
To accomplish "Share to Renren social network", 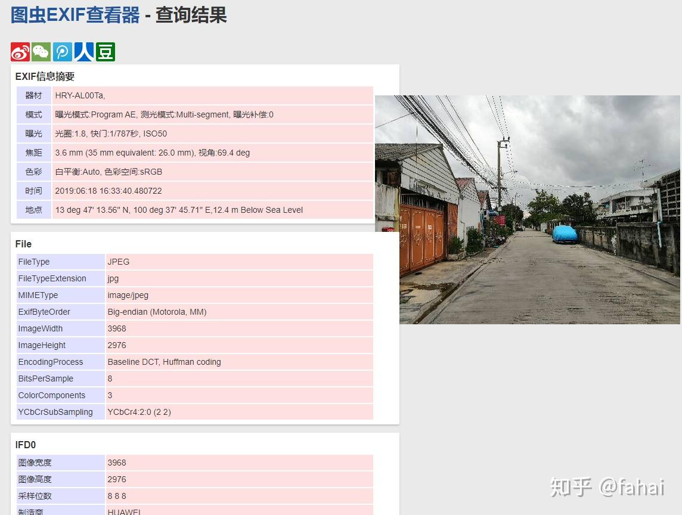I will pyautogui.click(x=83, y=52).
